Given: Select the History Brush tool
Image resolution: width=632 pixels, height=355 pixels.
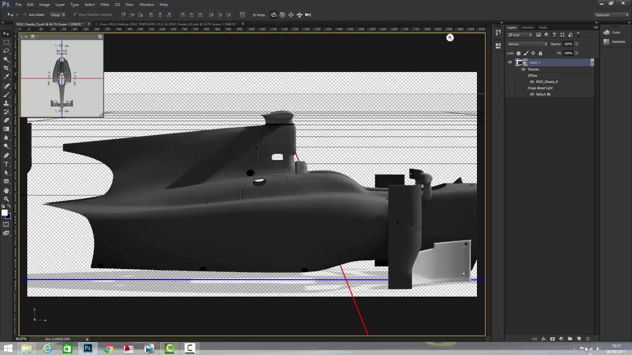Looking at the screenshot, I should coord(6,112).
